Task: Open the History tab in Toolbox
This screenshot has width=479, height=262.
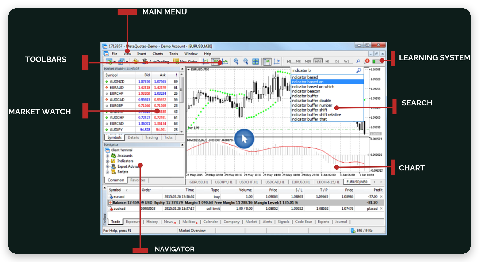Action: pyautogui.click(x=152, y=222)
